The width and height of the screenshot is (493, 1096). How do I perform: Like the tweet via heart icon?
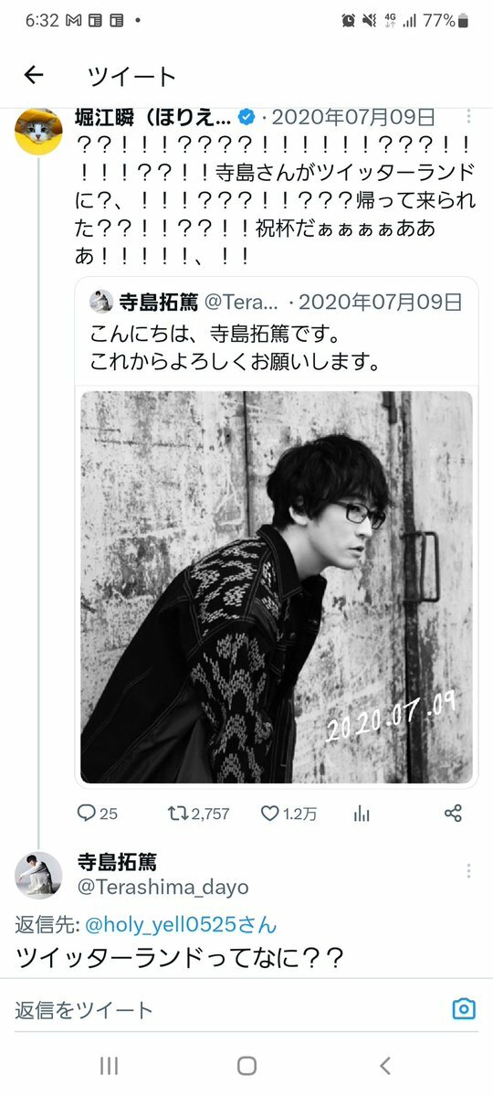coord(269,813)
